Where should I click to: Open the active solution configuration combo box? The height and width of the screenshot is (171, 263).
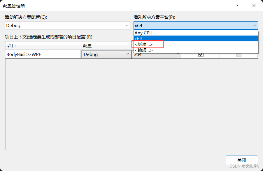coord(67,25)
